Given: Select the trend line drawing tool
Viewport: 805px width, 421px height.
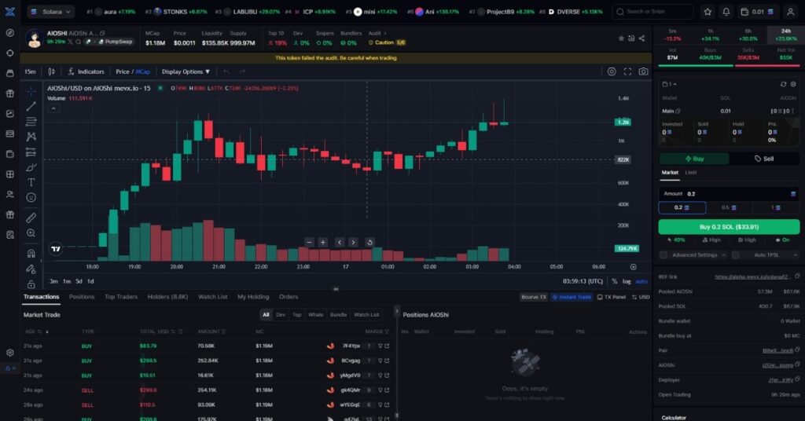Looking at the screenshot, I should point(31,106).
